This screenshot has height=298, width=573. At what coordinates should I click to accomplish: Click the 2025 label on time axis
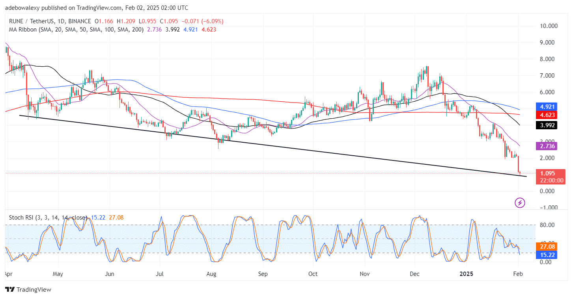[467, 273]
